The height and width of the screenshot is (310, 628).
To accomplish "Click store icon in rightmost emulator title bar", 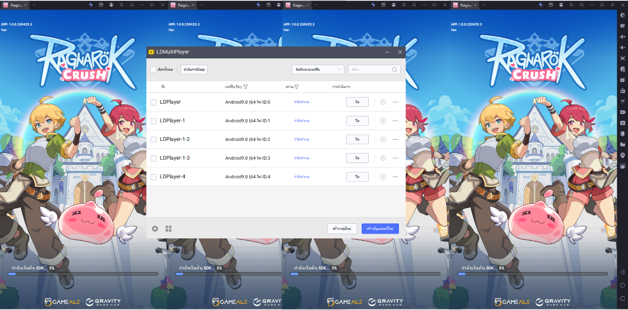I will point(551,5).
